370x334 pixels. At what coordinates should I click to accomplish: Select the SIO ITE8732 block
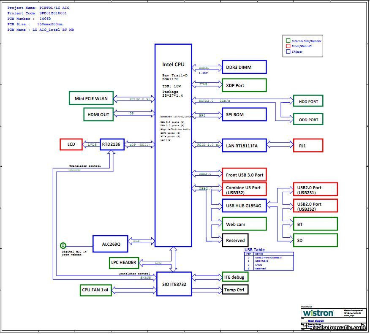(174, 284)
